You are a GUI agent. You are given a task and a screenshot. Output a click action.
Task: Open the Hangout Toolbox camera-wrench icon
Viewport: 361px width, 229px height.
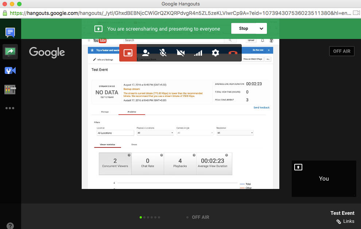point(10,70)
